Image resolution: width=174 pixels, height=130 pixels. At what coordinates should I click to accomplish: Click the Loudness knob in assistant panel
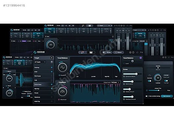[x=158, y=78]
